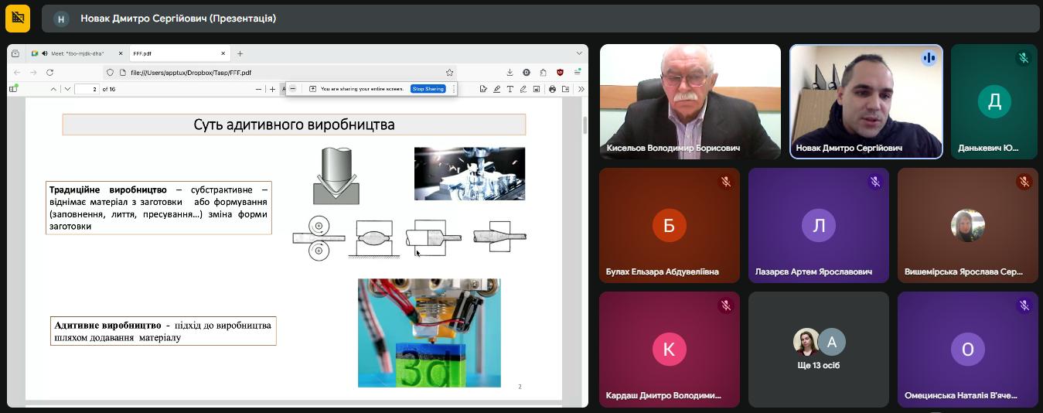Expand the PDF toolbar tools menu
The height and width of the screenshot is (413, 1043).
click(581, 89)
